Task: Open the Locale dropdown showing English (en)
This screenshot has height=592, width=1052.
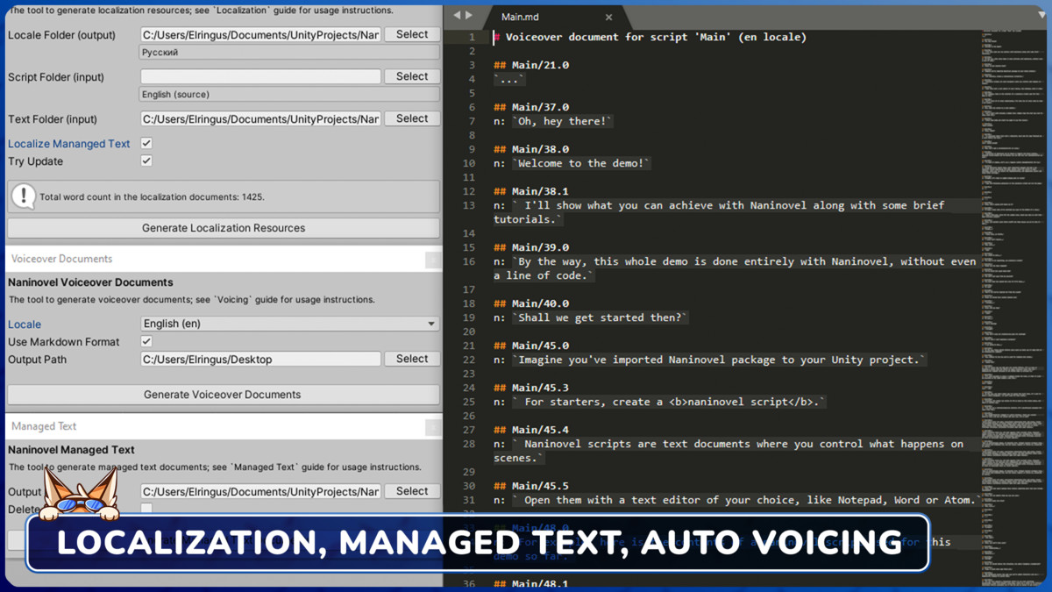Action: click(x=289, y=324)
